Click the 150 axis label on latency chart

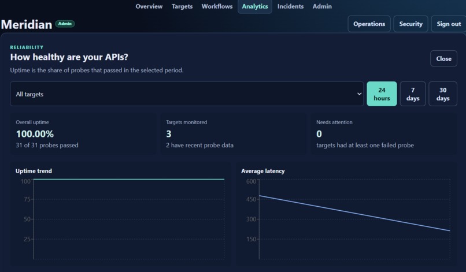[x=251, y=239]
